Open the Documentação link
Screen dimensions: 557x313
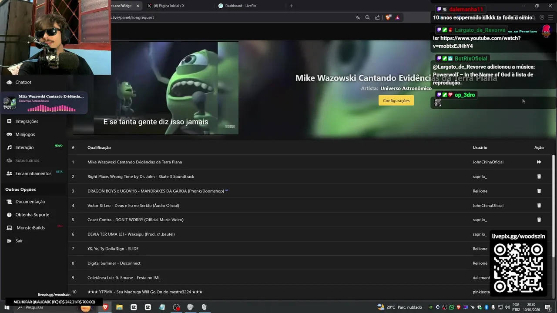tap(30, 202)
